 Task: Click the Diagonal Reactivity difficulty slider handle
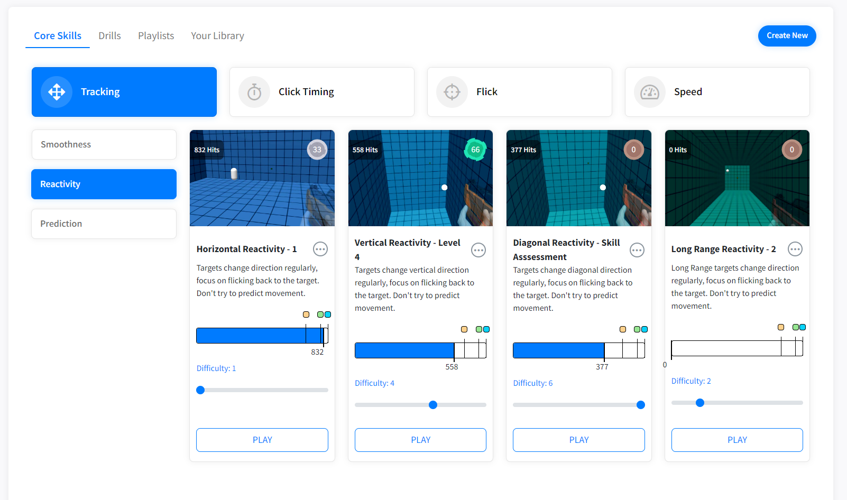coord(640,405)
